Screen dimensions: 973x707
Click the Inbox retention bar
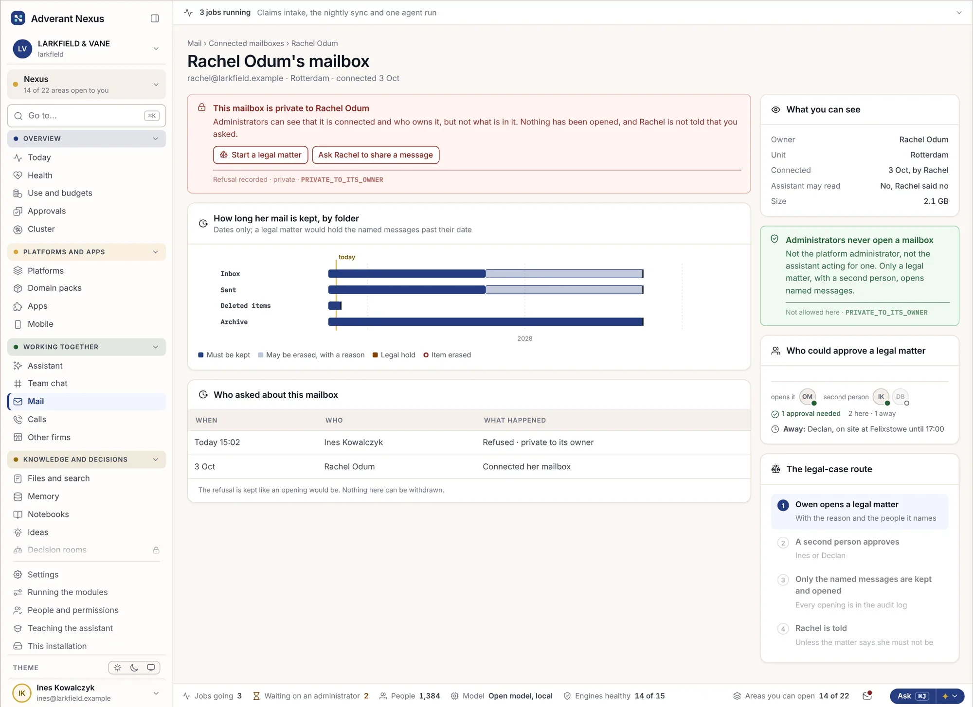(x=486, y=274)
